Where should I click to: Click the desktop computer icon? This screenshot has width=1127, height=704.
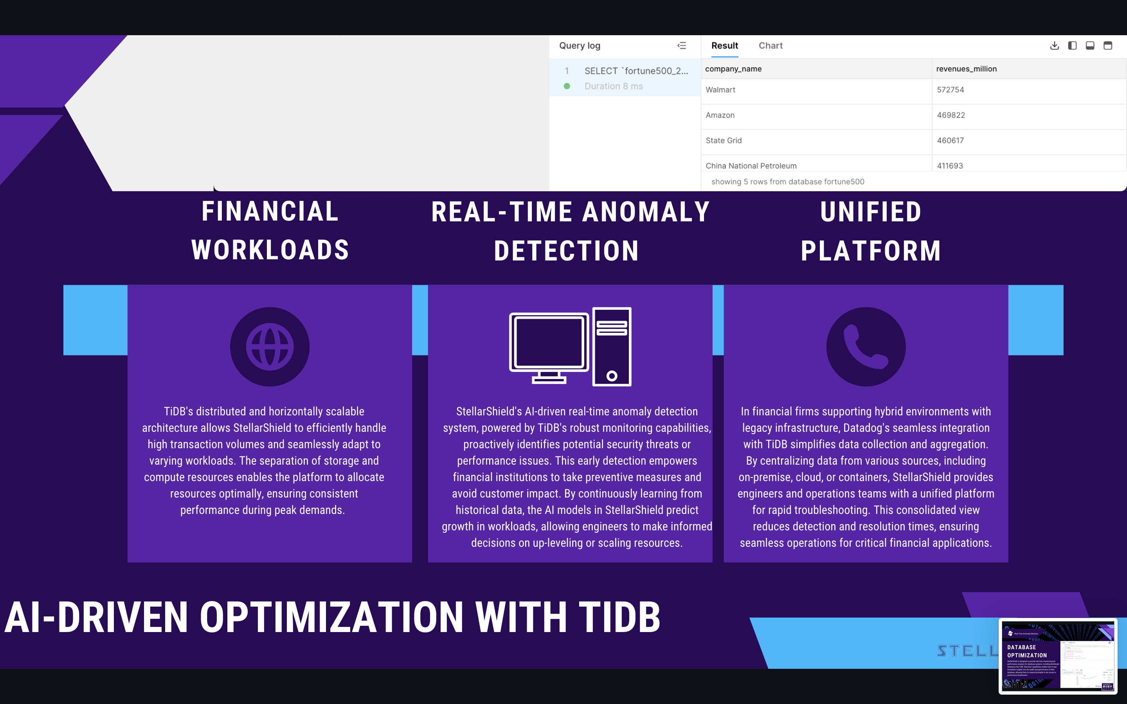click(570, 347)
